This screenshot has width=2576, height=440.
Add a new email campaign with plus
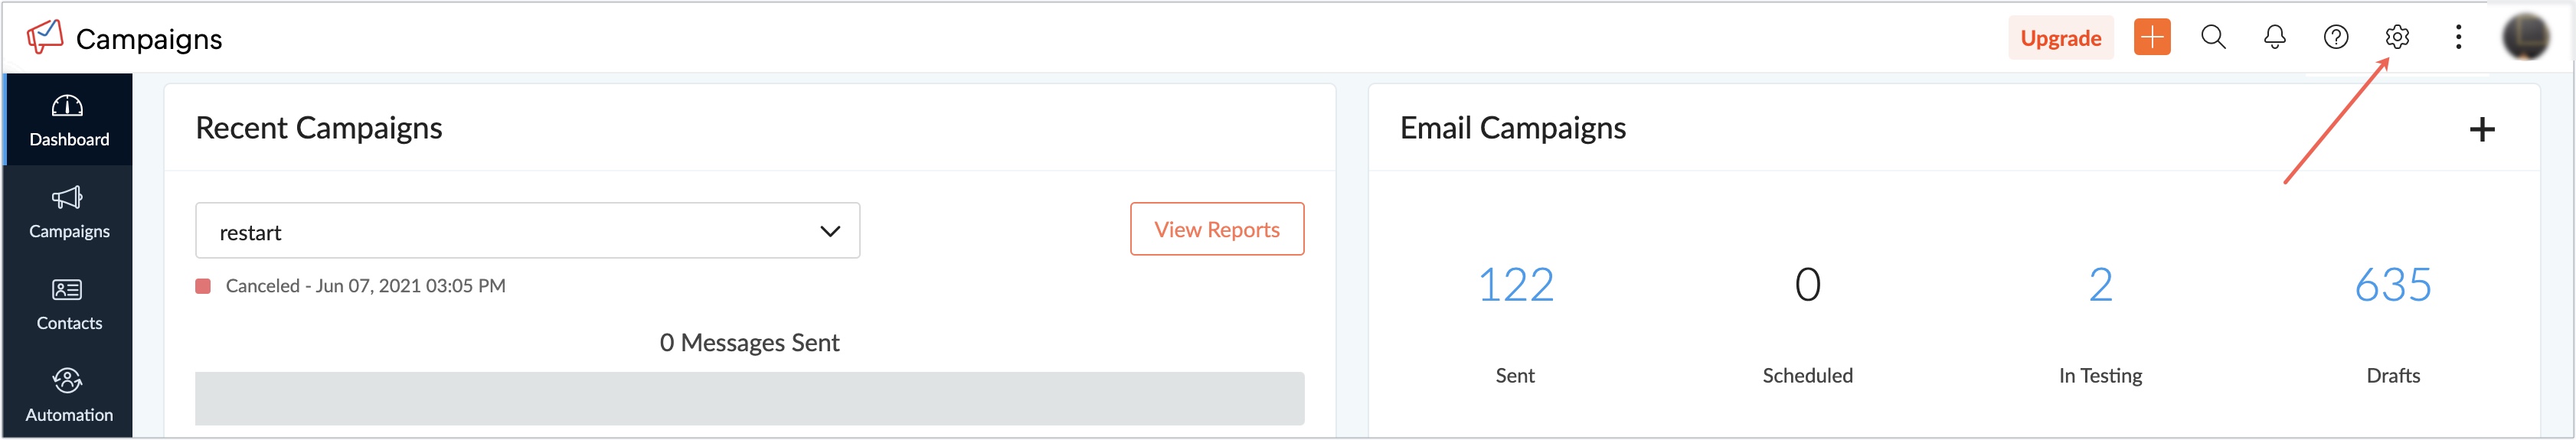pyautogui.click(x=2481, y=129)
